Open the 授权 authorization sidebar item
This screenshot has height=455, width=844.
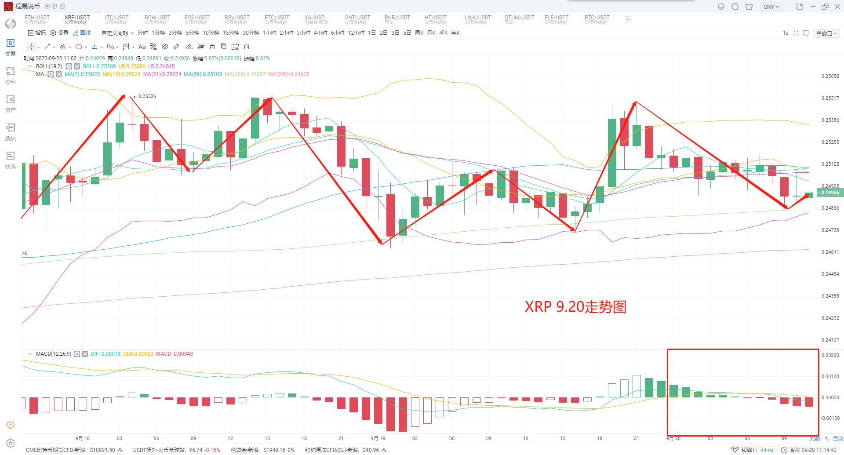click(11, 132)
